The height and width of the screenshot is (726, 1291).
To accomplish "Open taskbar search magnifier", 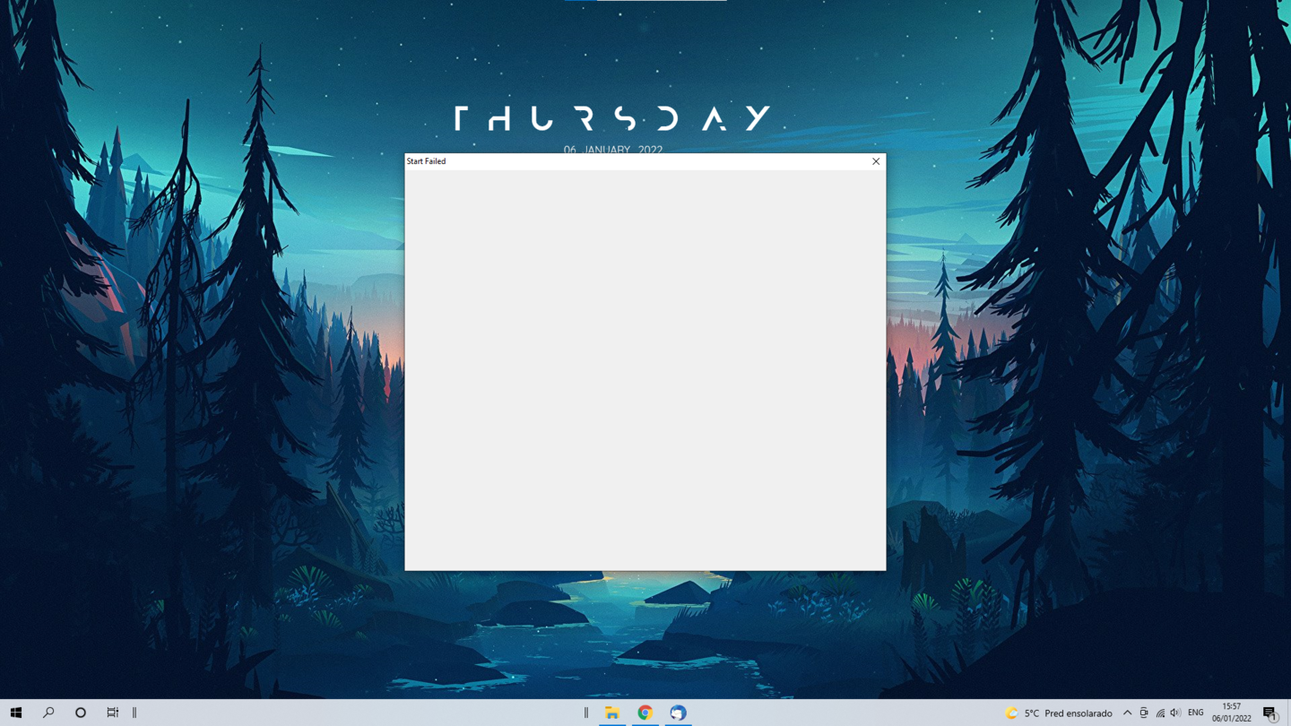I will (48, 713).
